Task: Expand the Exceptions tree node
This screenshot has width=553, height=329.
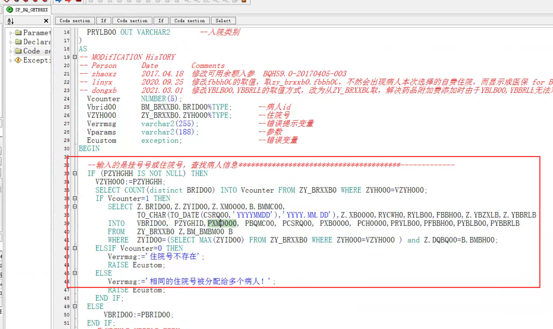Action: pos(11,60)
